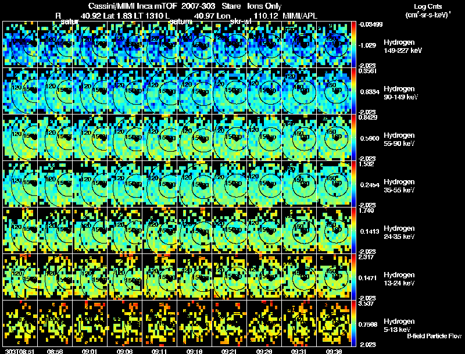465x354 pixels.
Task: Select the 55-90 keV image at 09:01
Action: coord(90,138)
